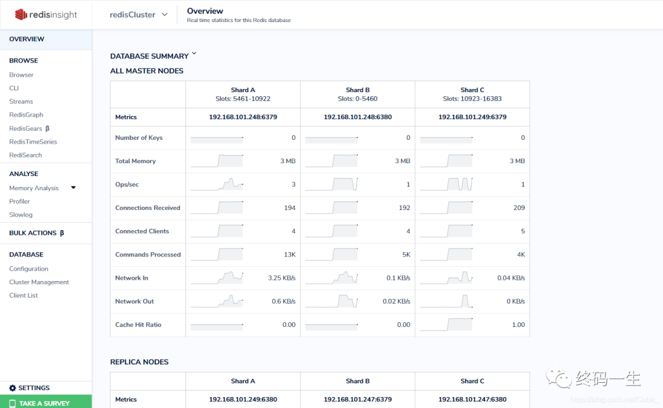Click the Total Memory row label
This screenshot has height=408, width=663.
coord(135,161)
